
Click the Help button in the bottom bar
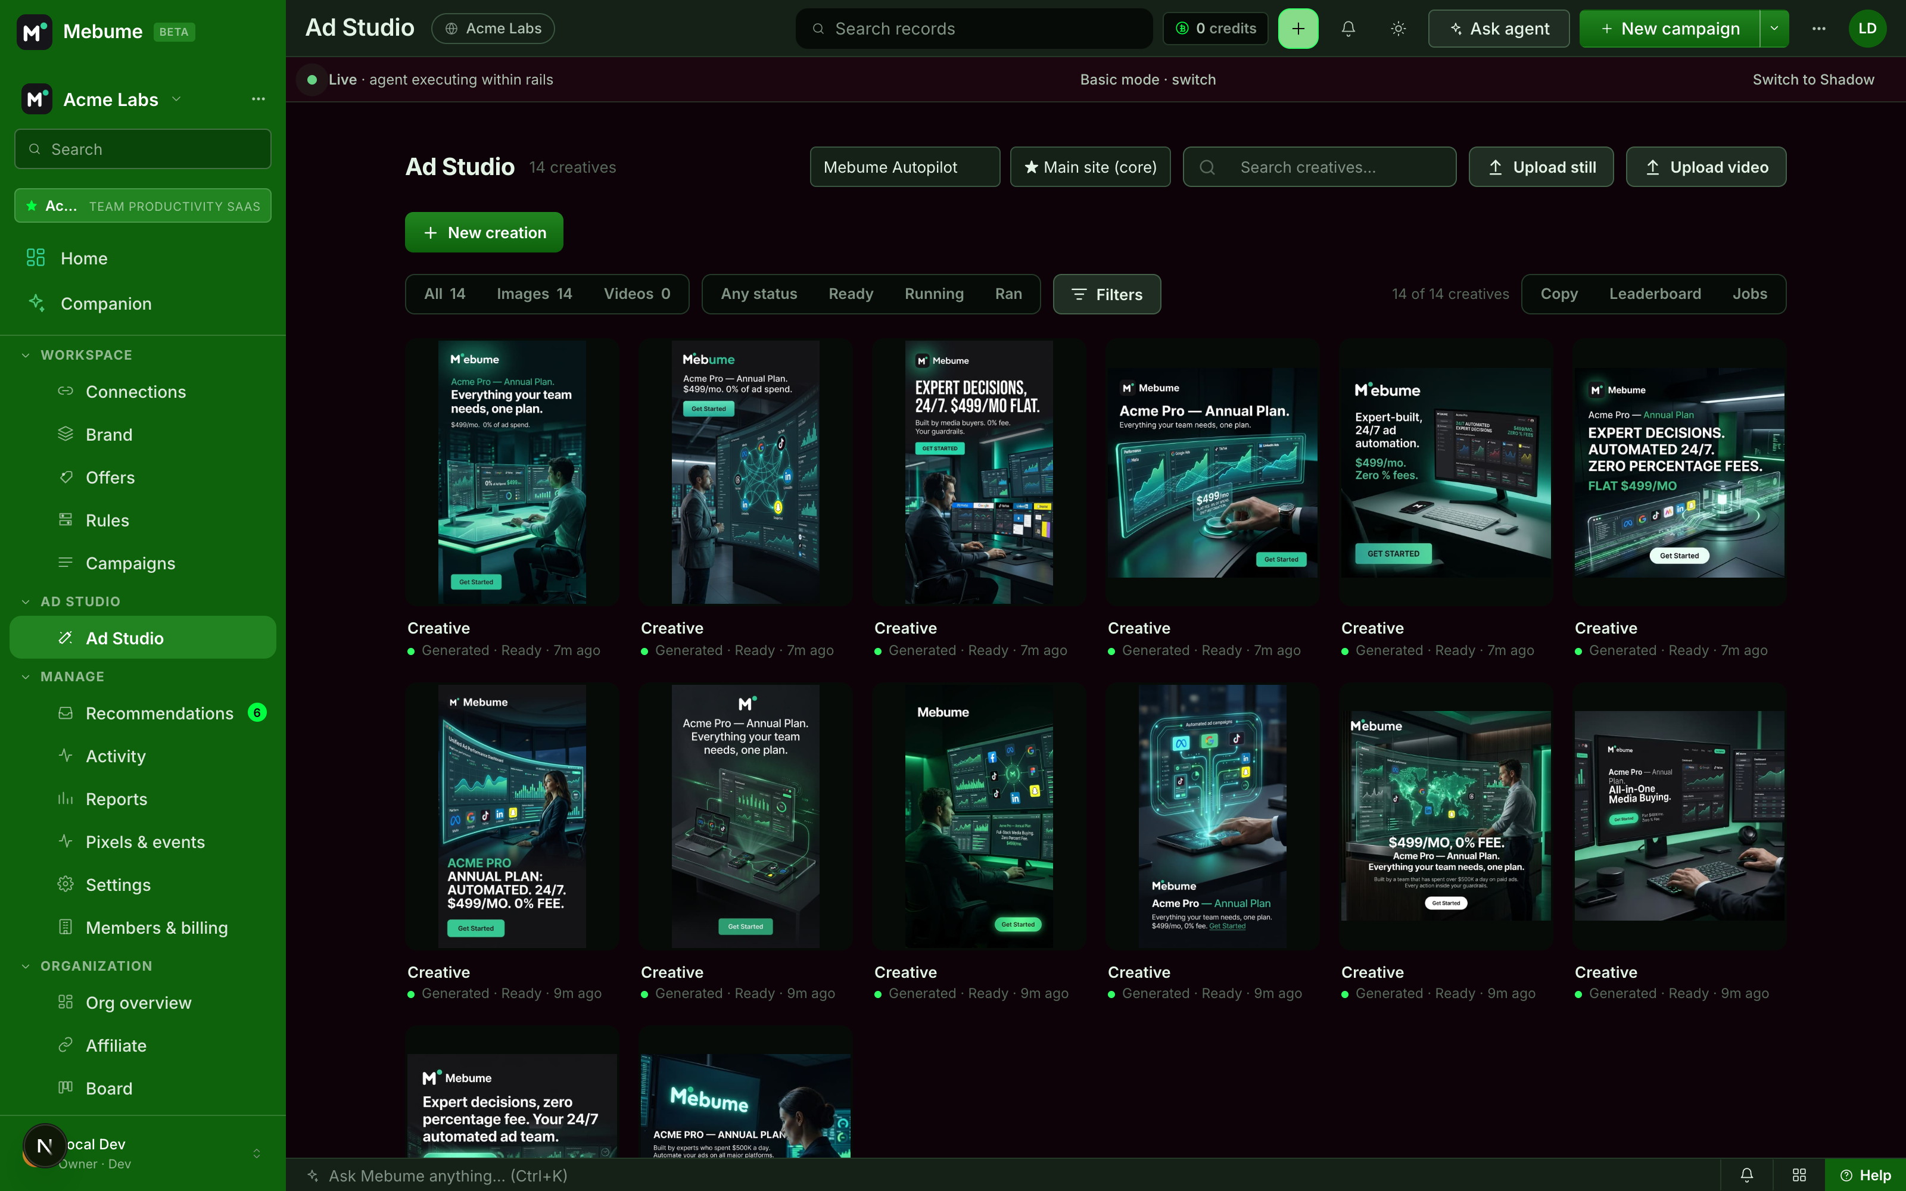(x=1864, y=1176)
